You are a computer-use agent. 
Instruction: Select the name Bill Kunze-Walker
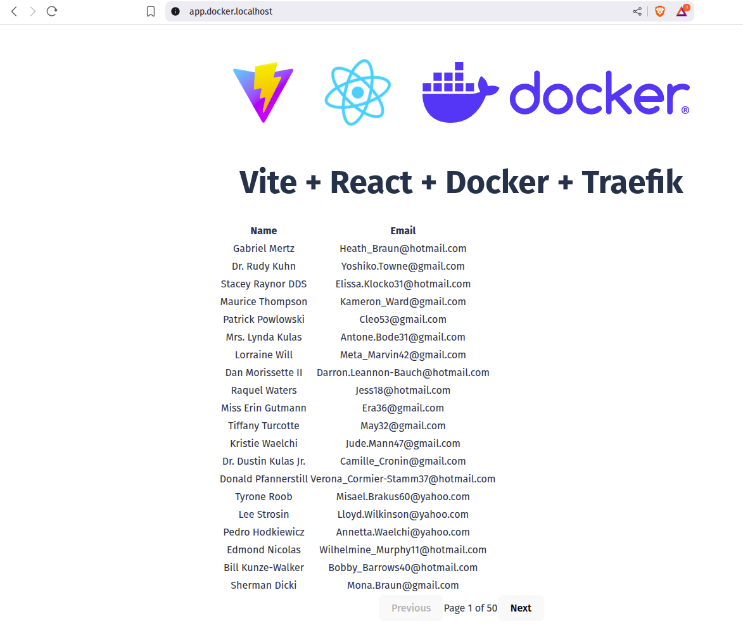264,567
